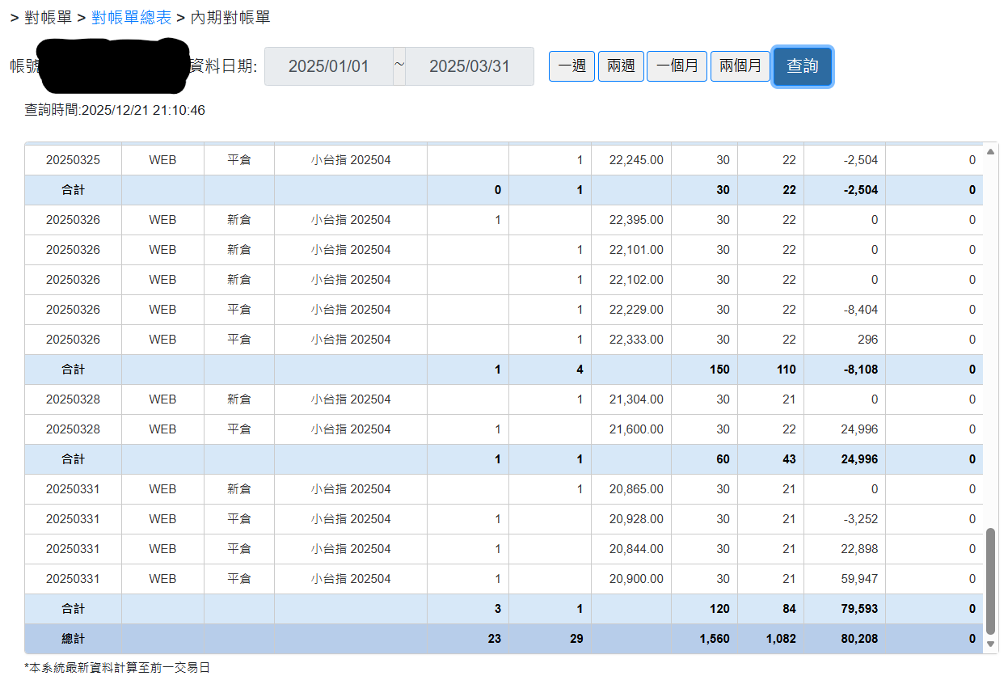Click the table scrollbar down arrow
1008x676 pixels.
click(x=991, y=644)
